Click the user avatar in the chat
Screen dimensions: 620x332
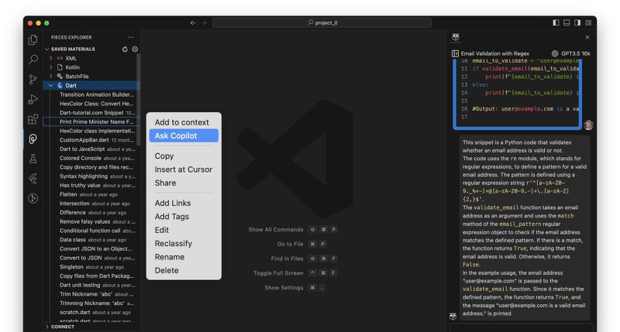click(588, 125)
